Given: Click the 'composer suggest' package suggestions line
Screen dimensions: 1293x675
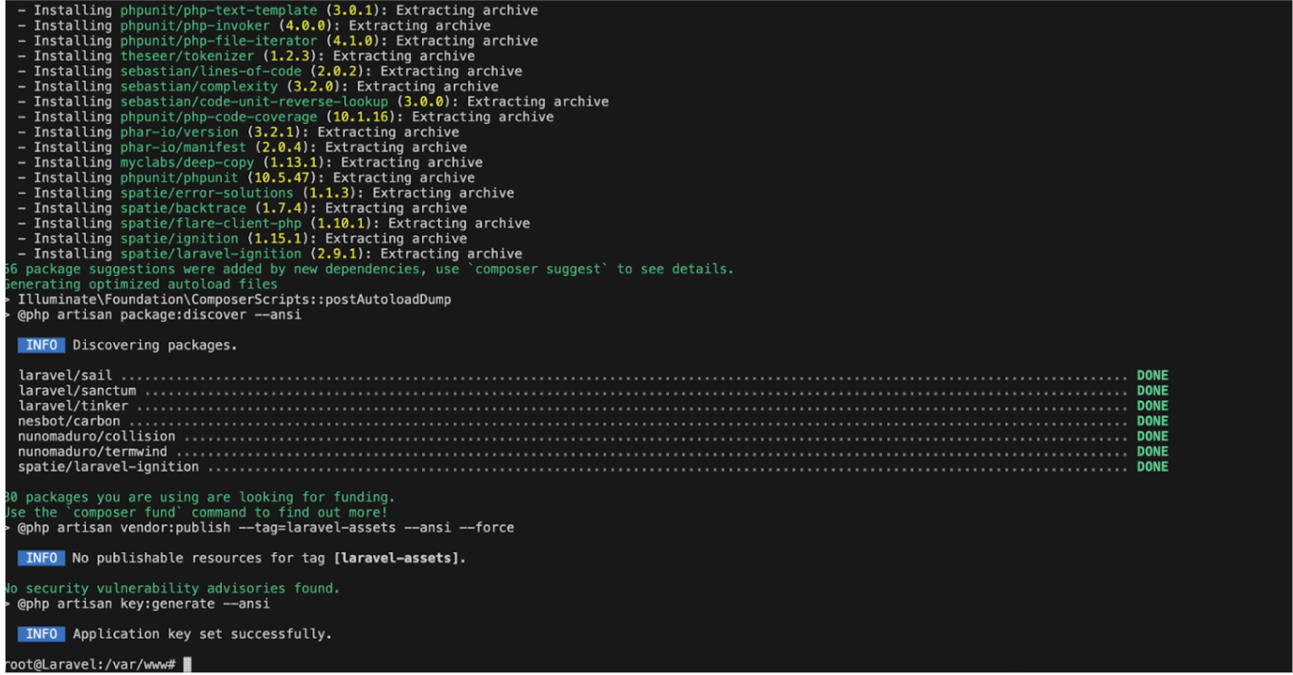Looking at the screenshot, I should 368,269.
